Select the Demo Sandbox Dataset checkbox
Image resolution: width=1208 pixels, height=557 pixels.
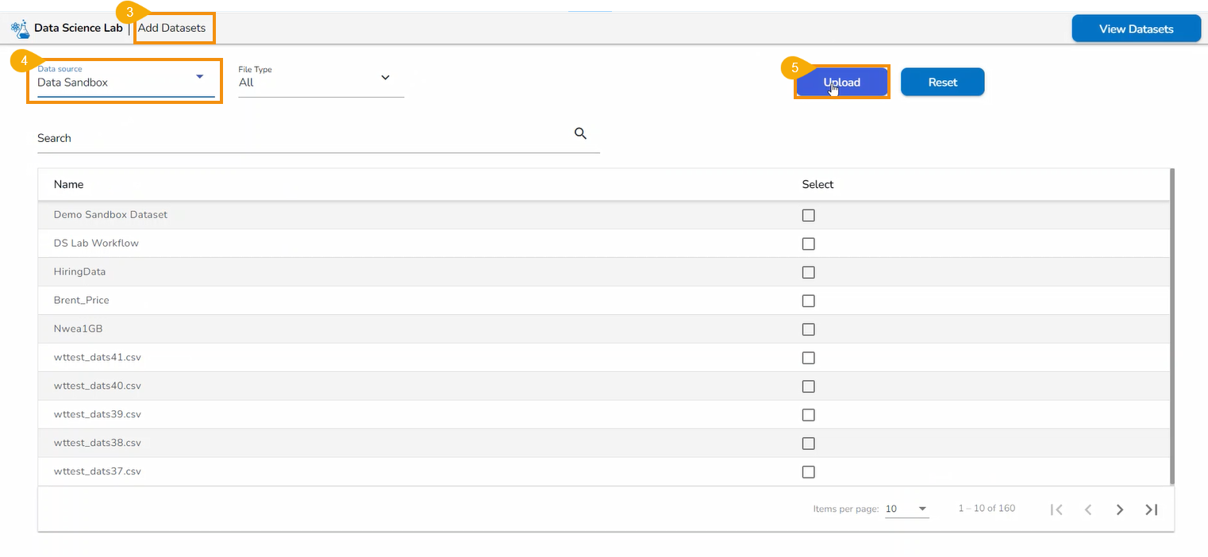(x=808, y=215)
